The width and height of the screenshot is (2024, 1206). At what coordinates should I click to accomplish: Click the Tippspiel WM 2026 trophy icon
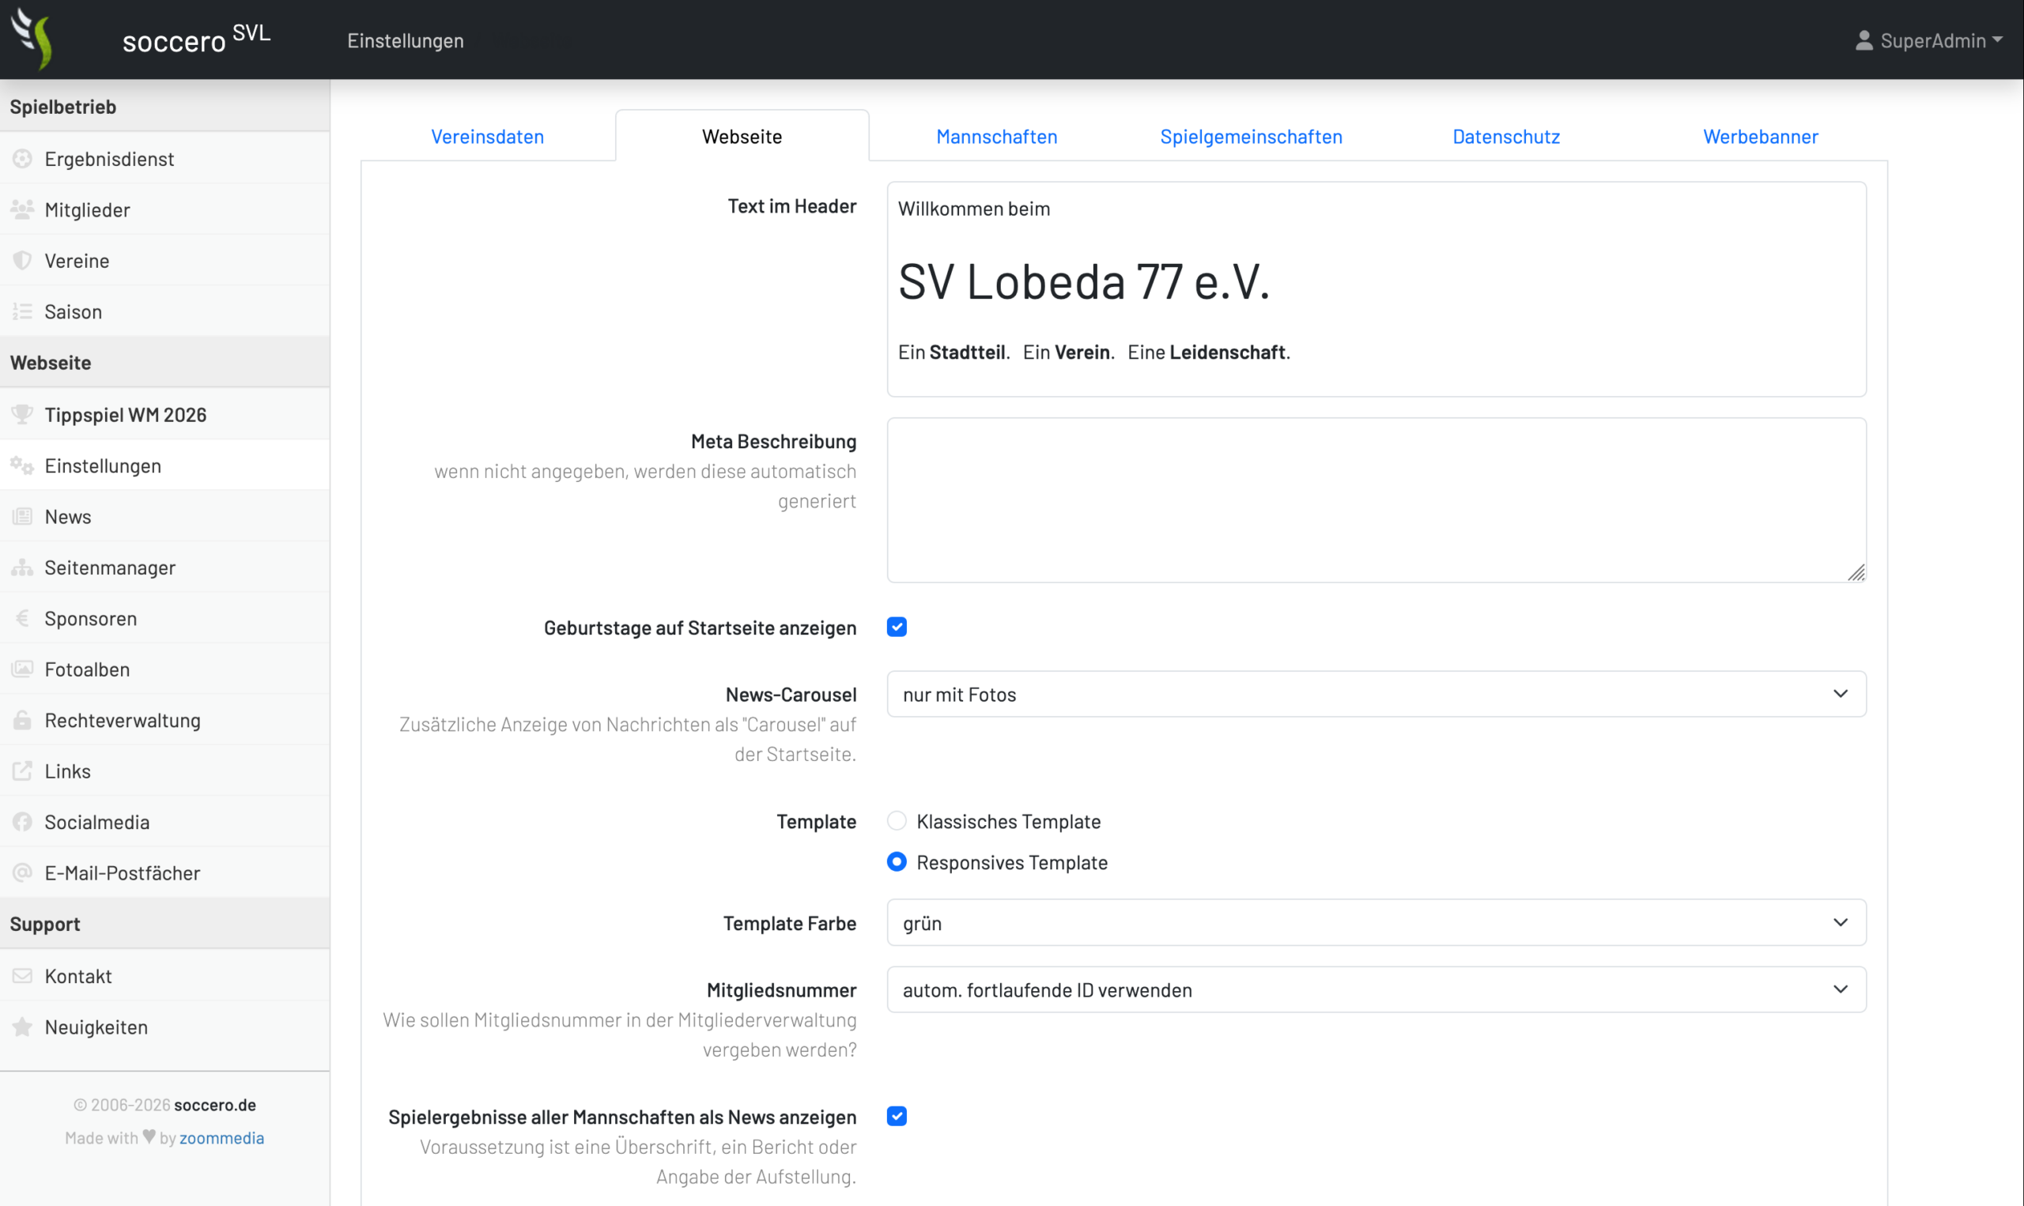click(23, 414)
